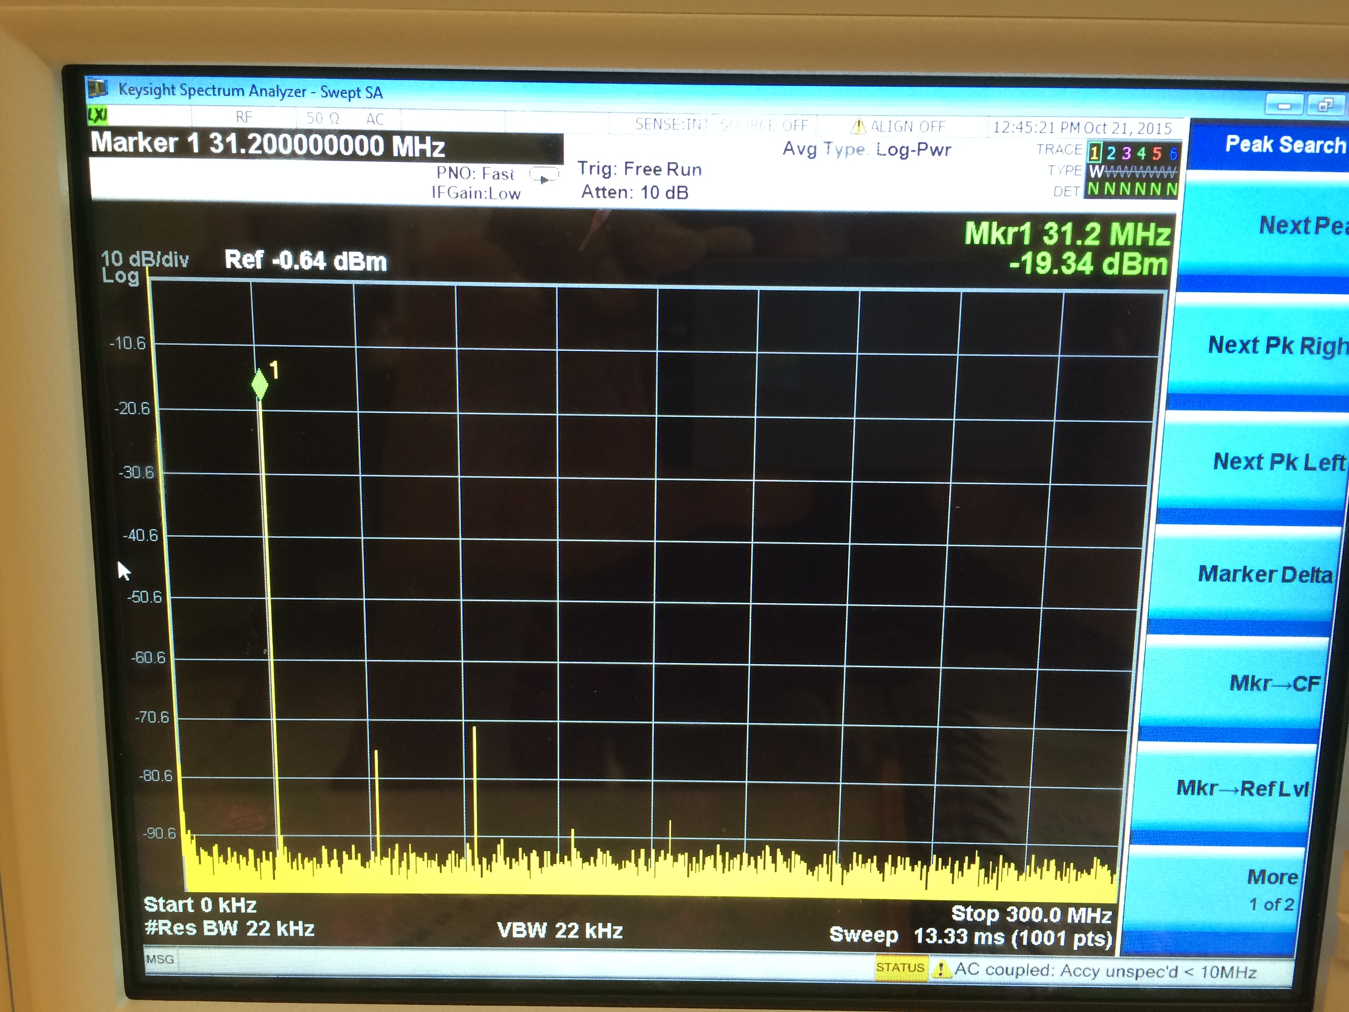Select trace number 5 indicator
This screenshot has height=1012, width=1349.
(1157, 153)
